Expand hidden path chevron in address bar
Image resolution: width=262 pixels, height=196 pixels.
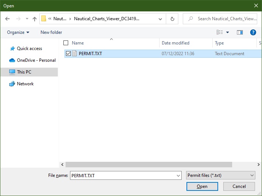[50, 19]
